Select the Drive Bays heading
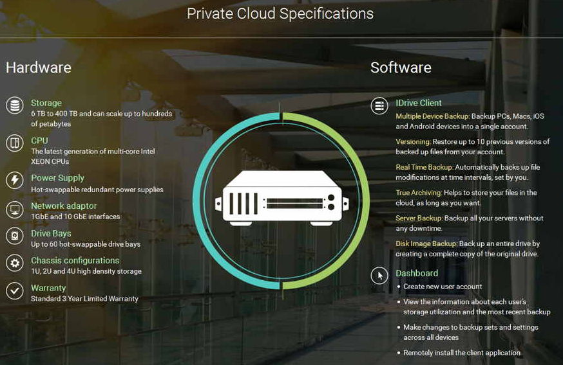Viewport: 563px width, 365px height. pyautogui.click(x=51, y=233)
